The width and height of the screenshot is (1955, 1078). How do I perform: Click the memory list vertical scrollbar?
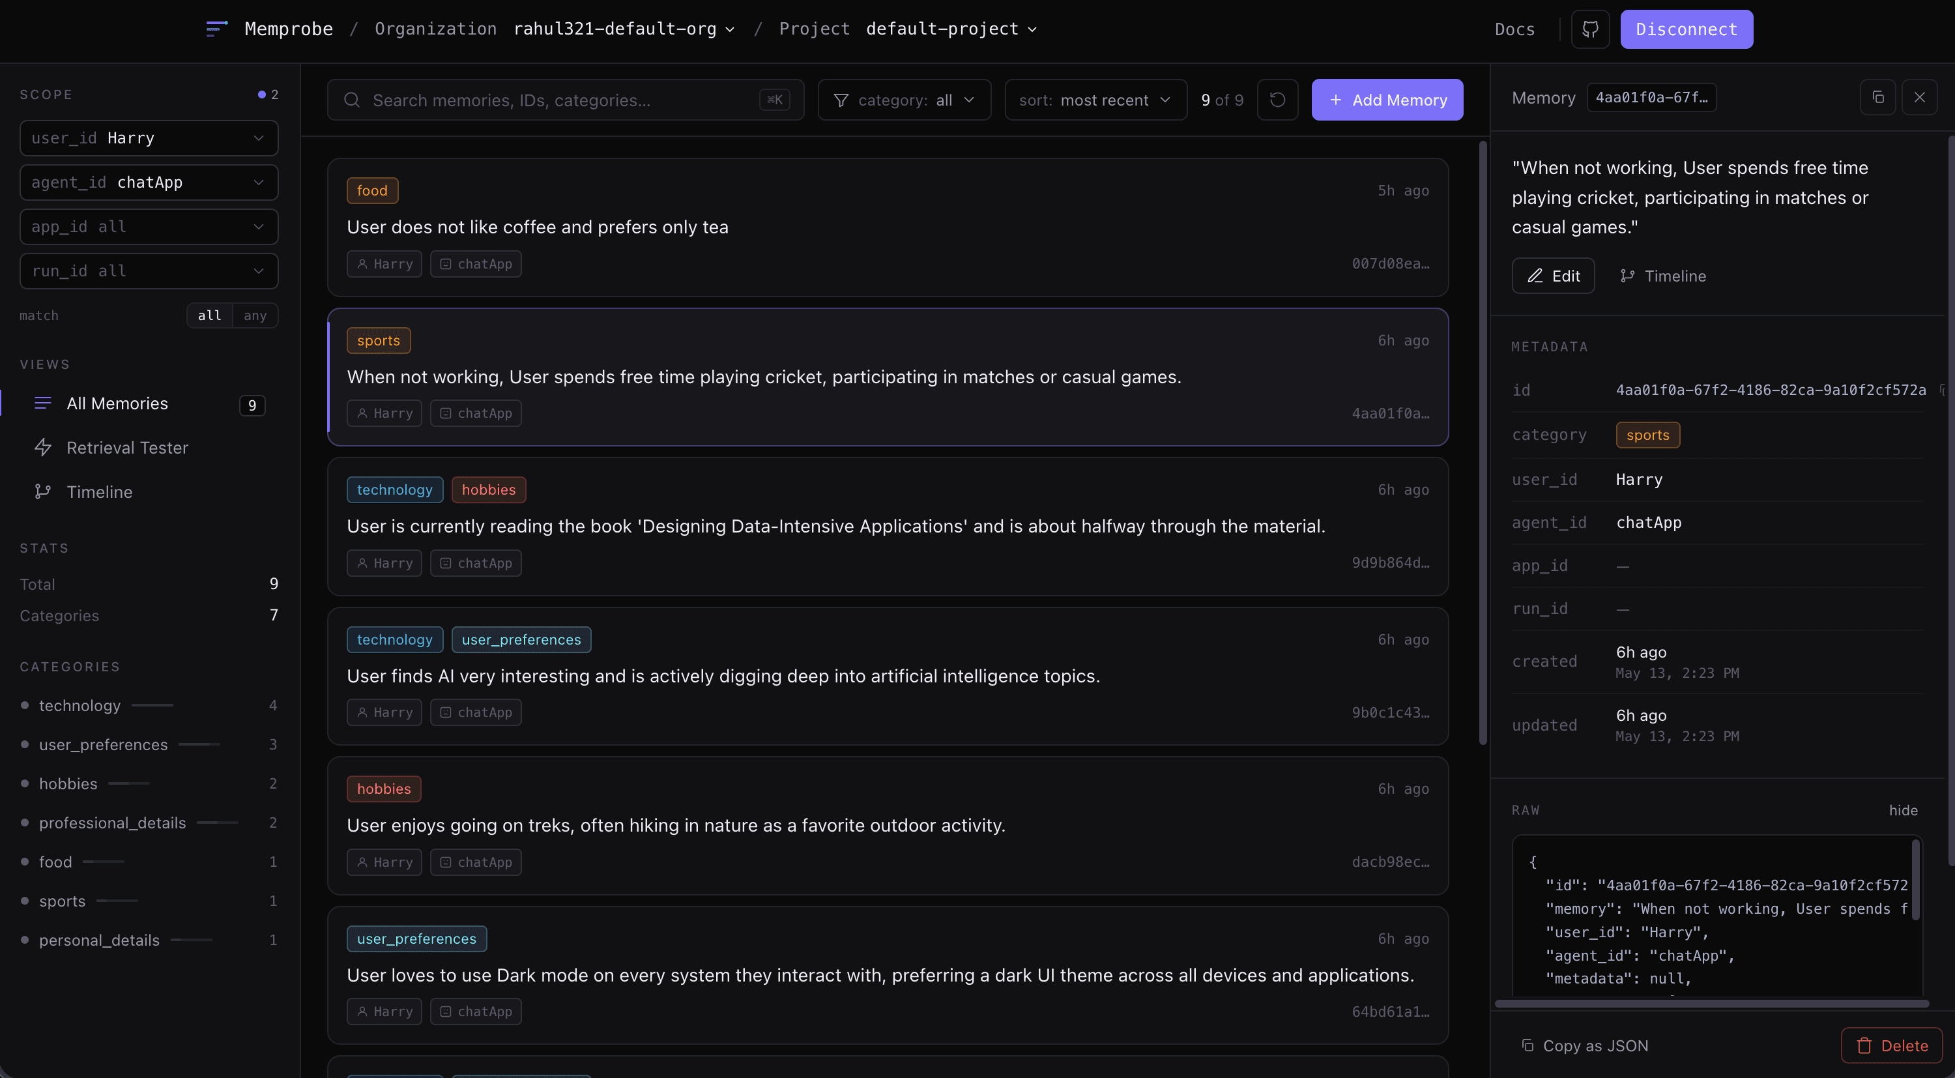pos(1483,442)
